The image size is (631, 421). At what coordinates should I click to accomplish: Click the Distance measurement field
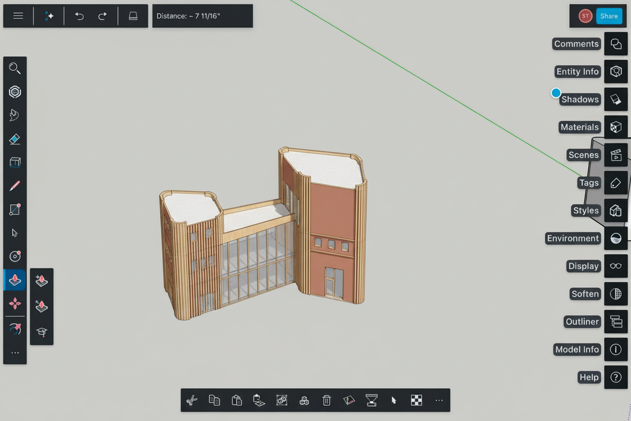[202, 16]
